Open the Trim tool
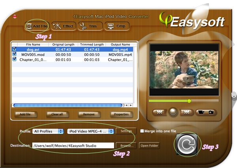Viewport: 237px width, 168px height. point(90,26)
